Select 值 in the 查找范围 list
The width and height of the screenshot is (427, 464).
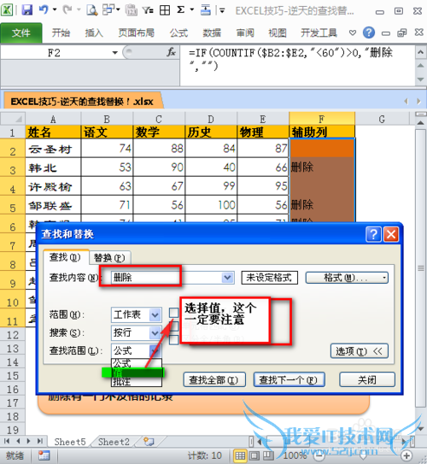click(x=137, y=373)
